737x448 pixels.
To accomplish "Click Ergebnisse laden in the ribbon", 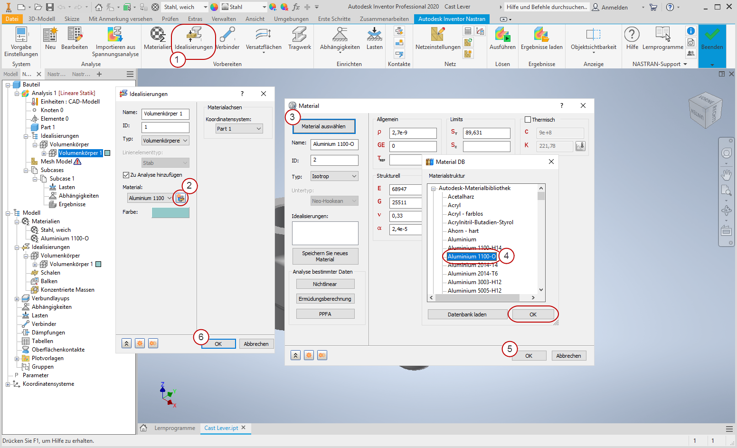I will point(542,38).
